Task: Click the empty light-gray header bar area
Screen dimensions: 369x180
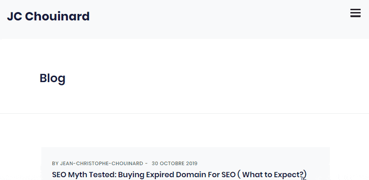Action: [212, 19]
